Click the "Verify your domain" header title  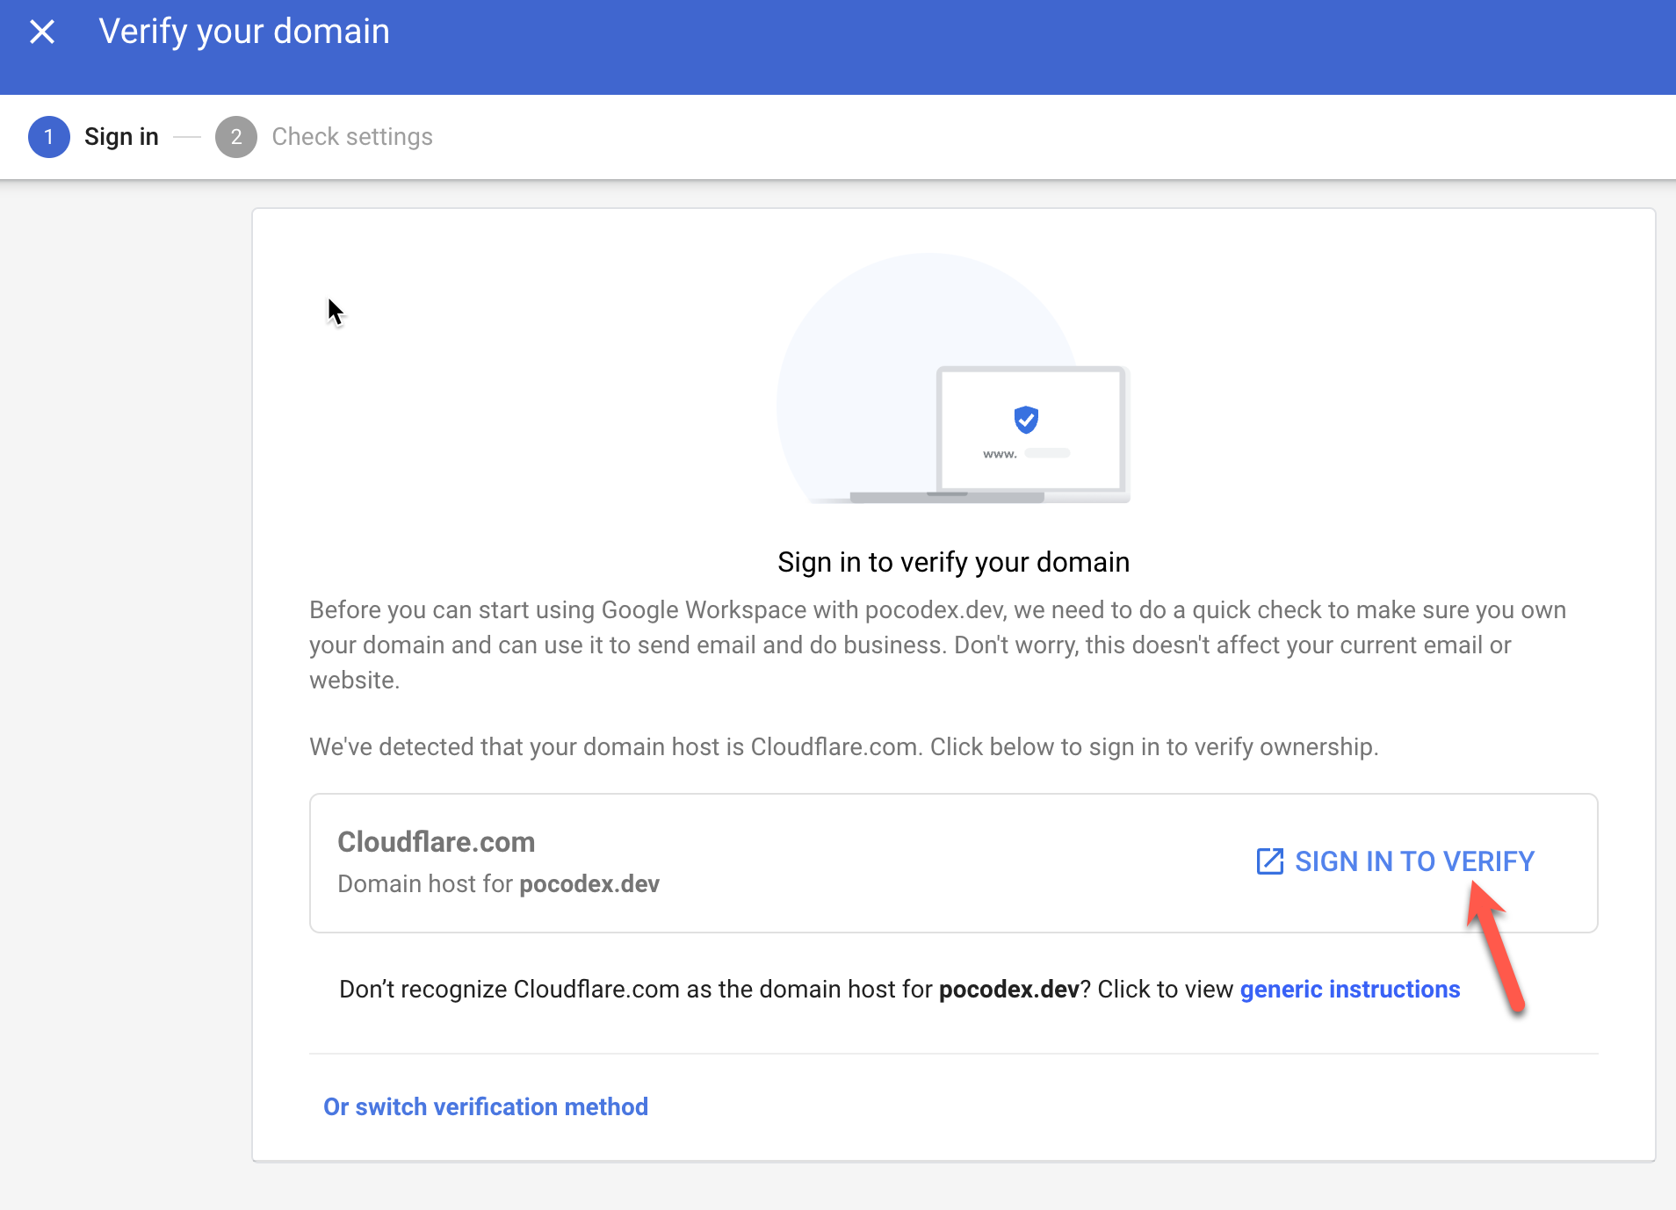pos(244,32)
